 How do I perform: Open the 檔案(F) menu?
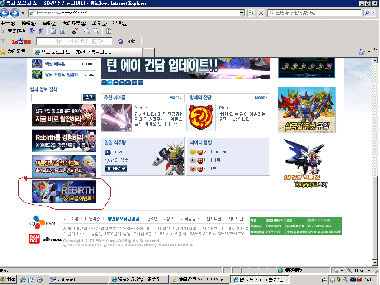[x=8, y=23]
